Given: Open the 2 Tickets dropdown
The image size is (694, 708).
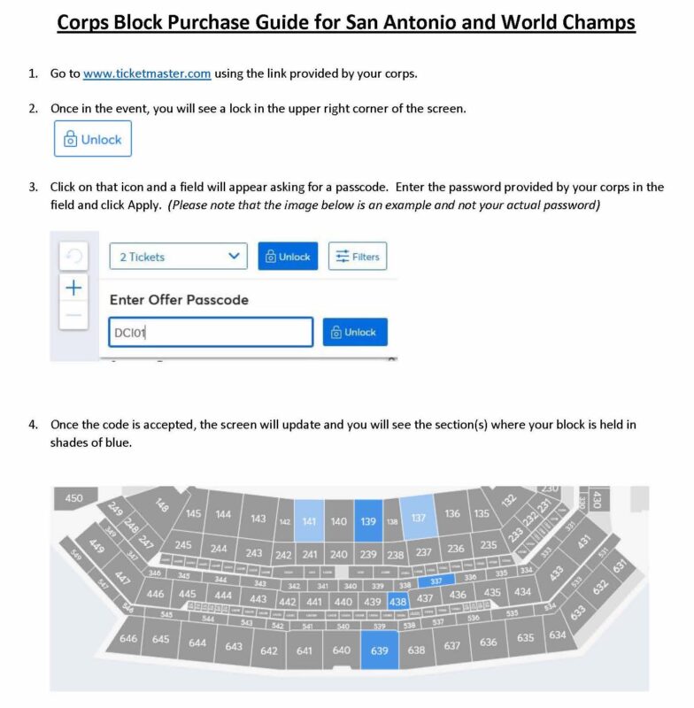Looking at the screenshot, I should pyautogui.click(x=178, y=257).
